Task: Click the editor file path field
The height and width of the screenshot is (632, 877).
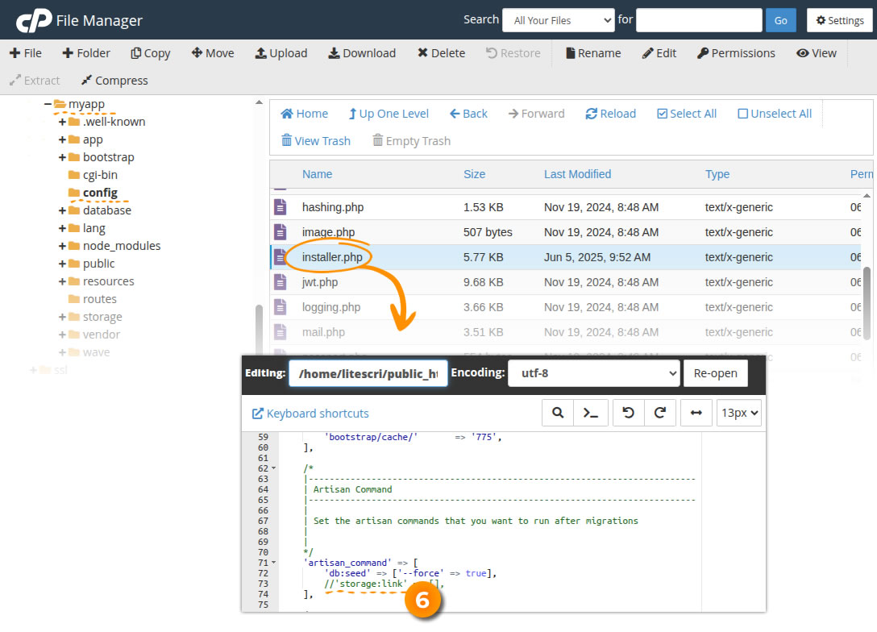Action: tap(368, 373)
